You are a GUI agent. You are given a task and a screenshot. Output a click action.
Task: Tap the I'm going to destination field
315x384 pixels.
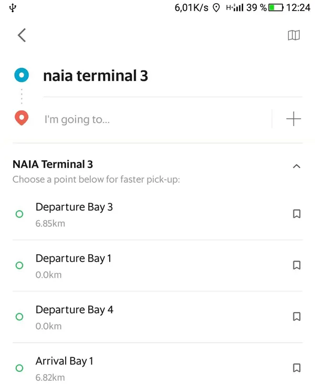[x=156, y=119]
